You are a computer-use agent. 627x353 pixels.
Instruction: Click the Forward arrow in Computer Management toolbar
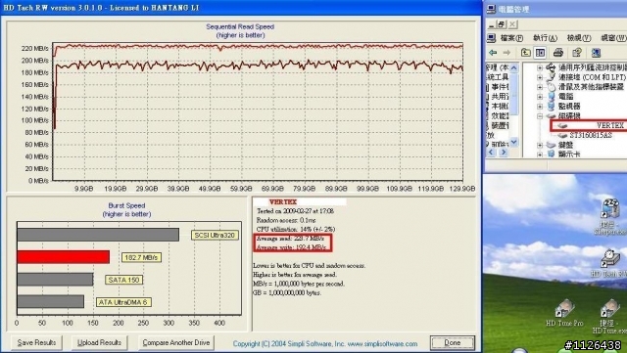[x=506, y=53]
